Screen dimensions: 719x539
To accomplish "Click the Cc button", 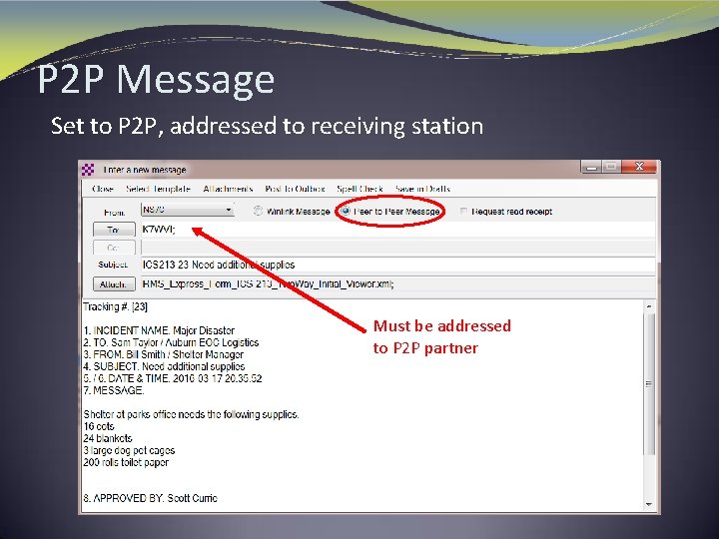I will tap(114, 248).
